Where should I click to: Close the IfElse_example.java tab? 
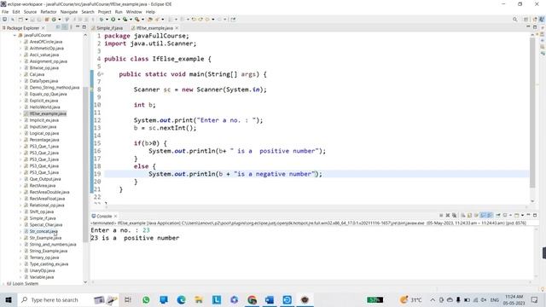[x=177, y=28]
